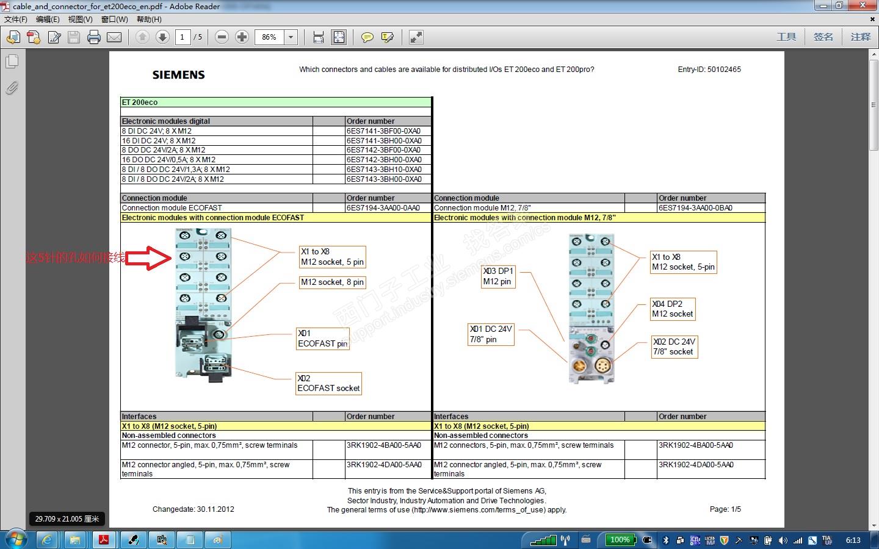Open the 签名 (Sign) pane
This screenshot has width=879, height=549.
pyautogui.click(x=823, y=37)
